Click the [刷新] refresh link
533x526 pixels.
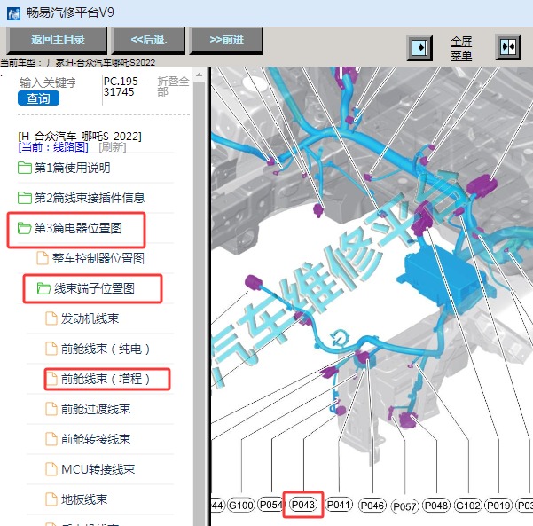click(112, 147)
